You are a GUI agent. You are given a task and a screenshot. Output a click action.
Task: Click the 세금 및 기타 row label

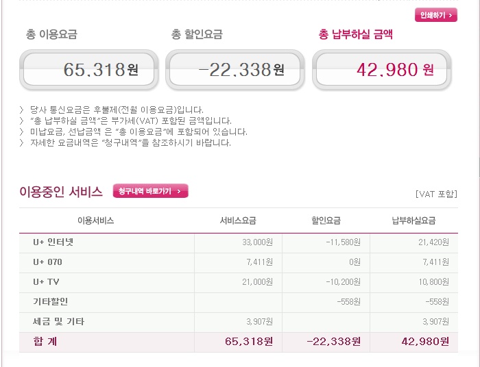pyautogui.click(x=58, y=322)
